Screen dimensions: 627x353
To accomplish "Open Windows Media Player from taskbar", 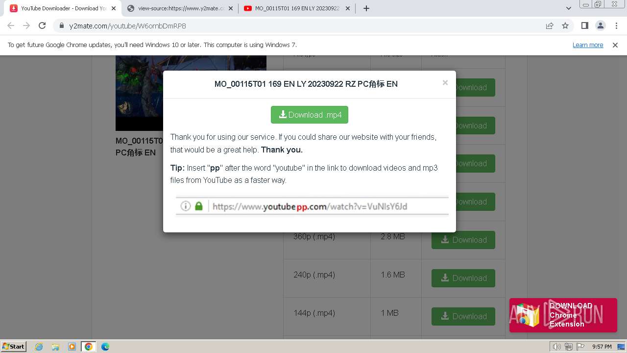I will click(x=72, y=347).
